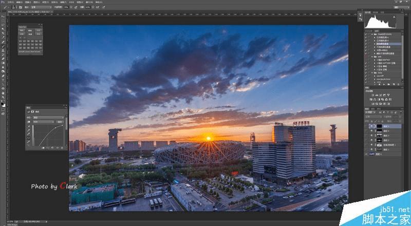
Task: Add a Curves adjustment from Adjustments panel
Action: click(381, 95)
